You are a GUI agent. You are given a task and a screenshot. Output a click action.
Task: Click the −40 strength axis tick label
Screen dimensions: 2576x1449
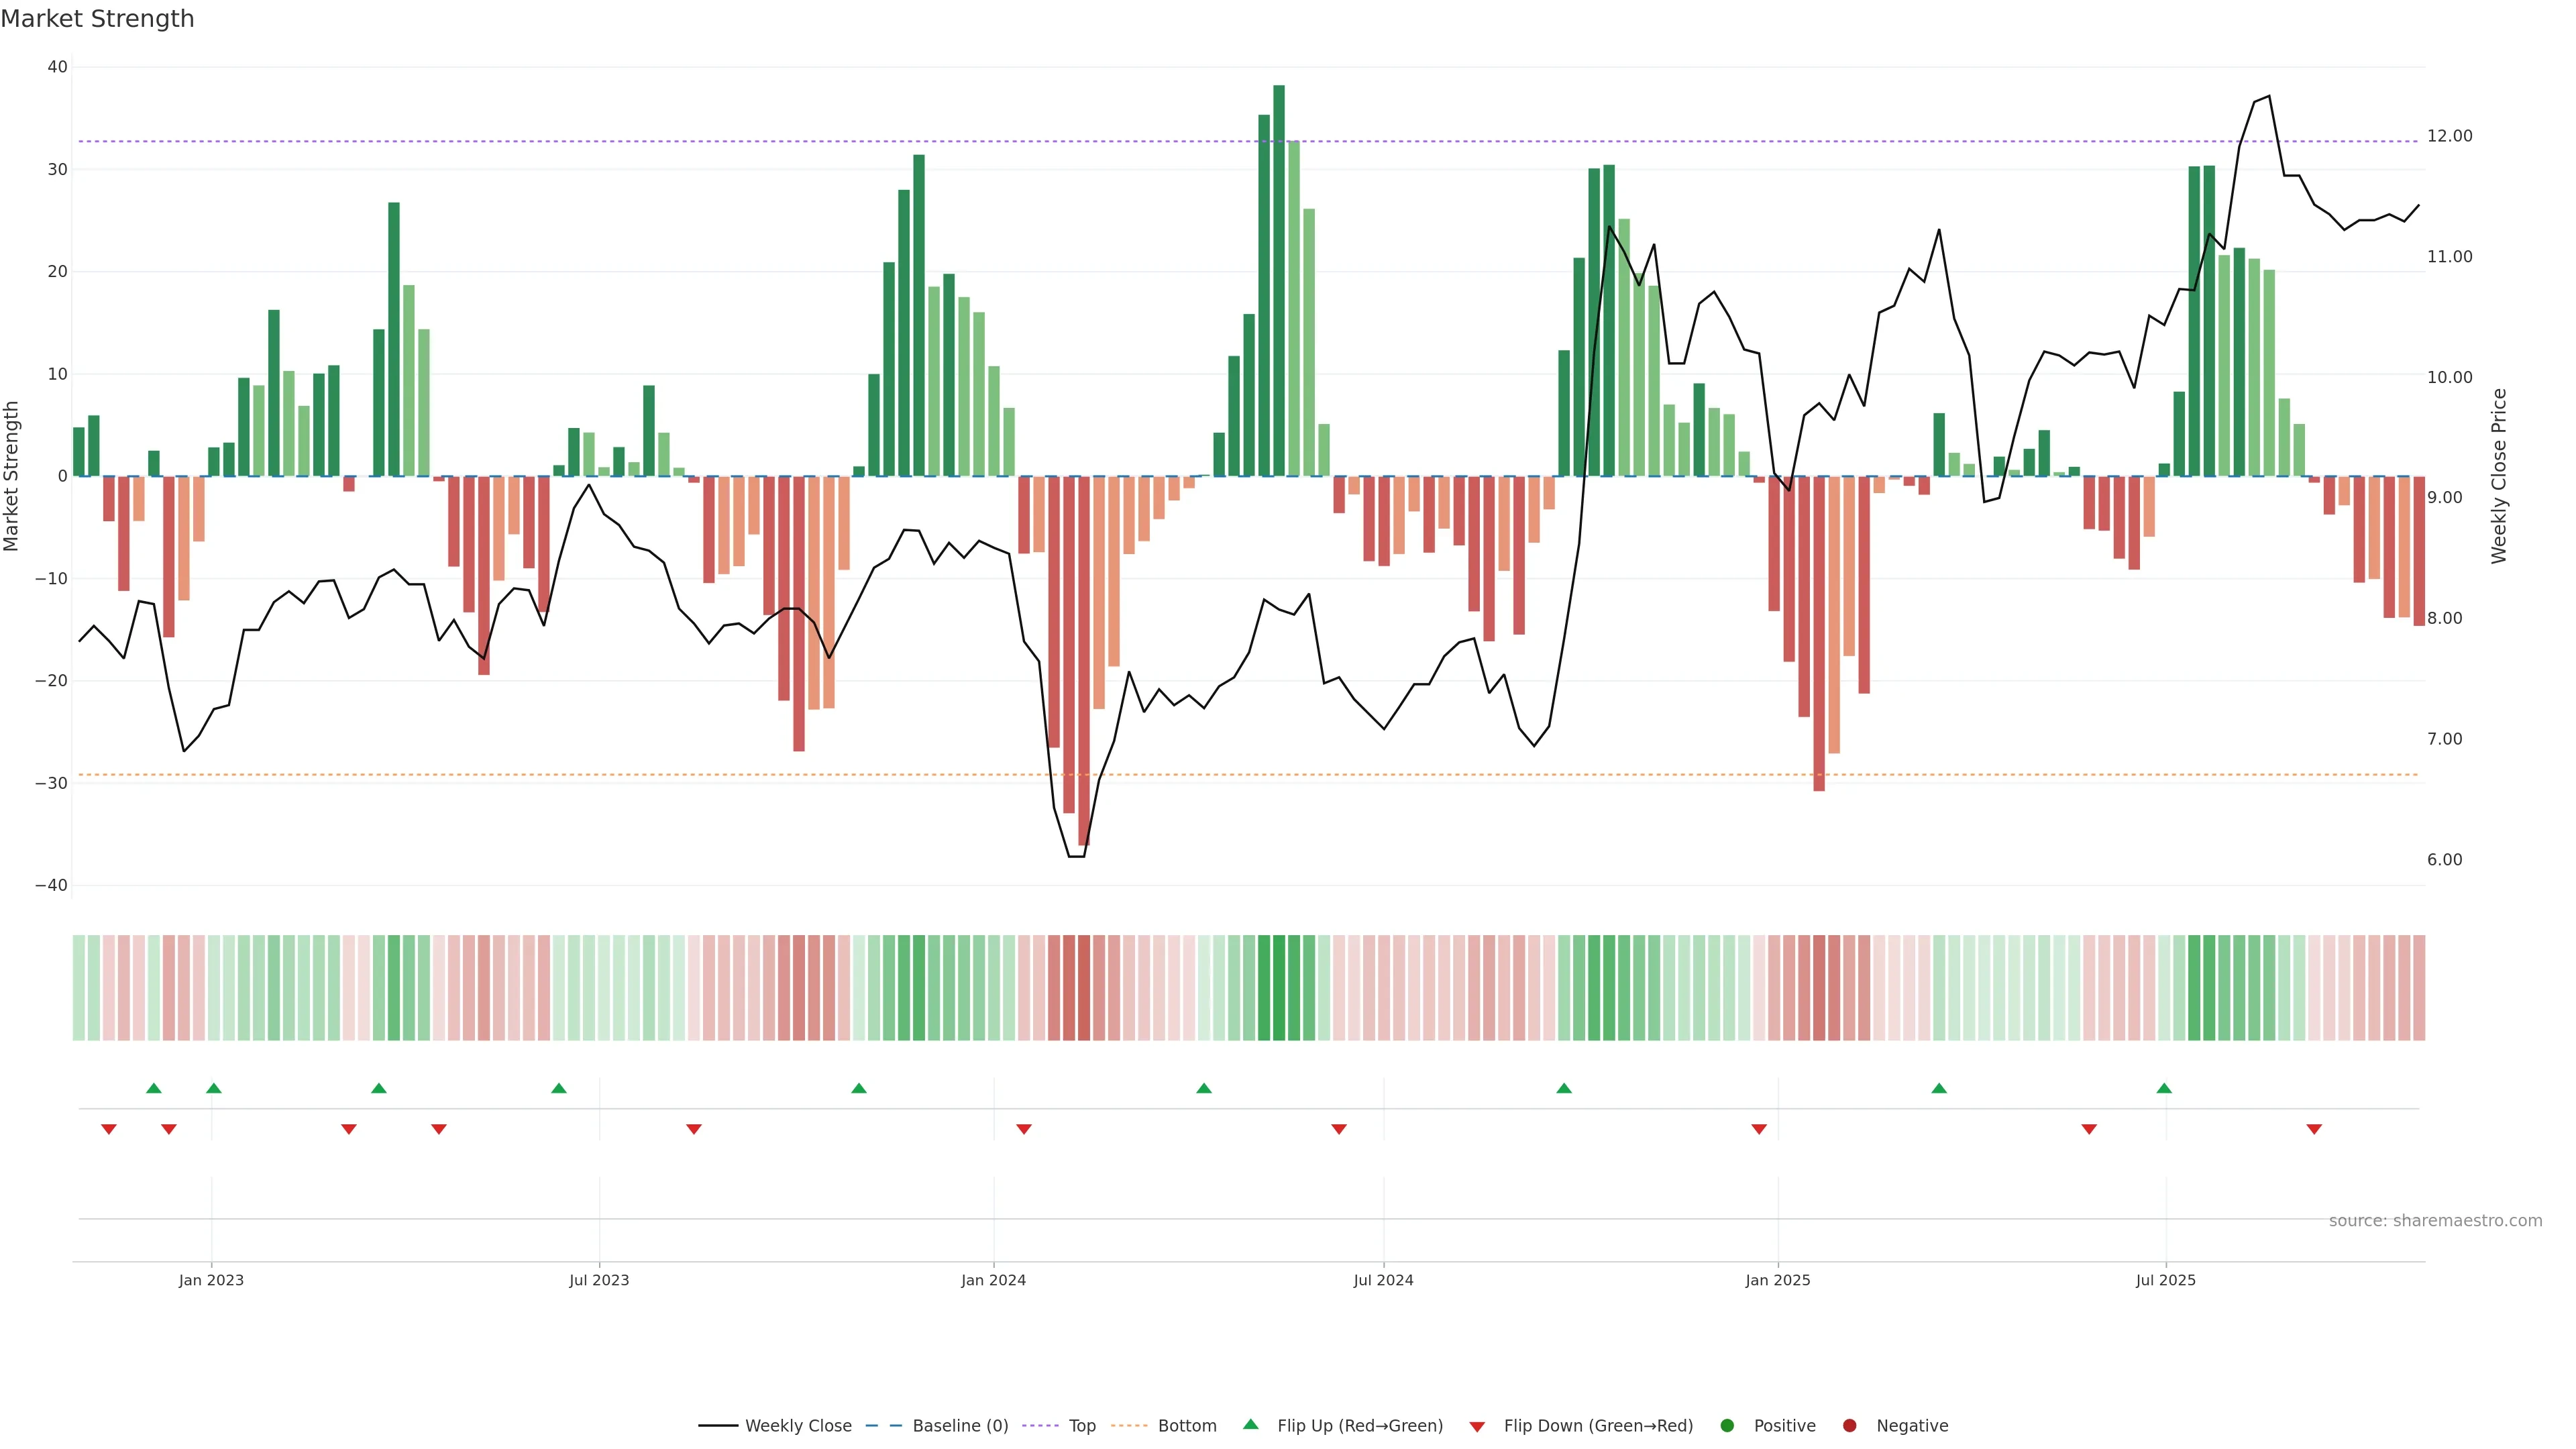[51, 886]
